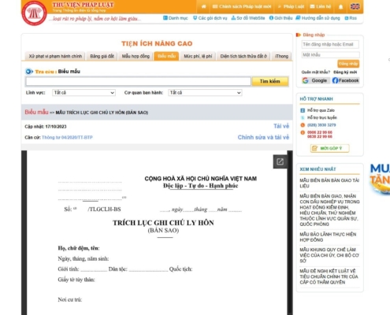The width and height of the screenshot is (390, 315).
Task: Sign in with Google button
Action: pyautogui.click(x=315, y=80)
